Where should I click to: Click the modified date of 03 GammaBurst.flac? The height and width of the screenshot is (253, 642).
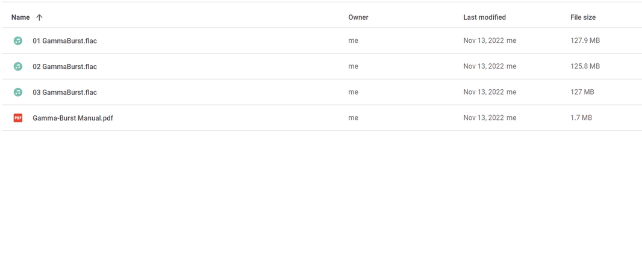click(x=484, y=92)
